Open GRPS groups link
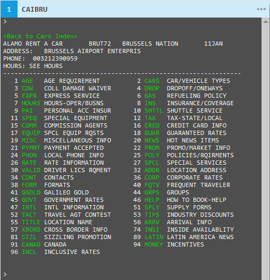Screen dimensions: 270x280 pyautogui.click(x=151, y=192)
